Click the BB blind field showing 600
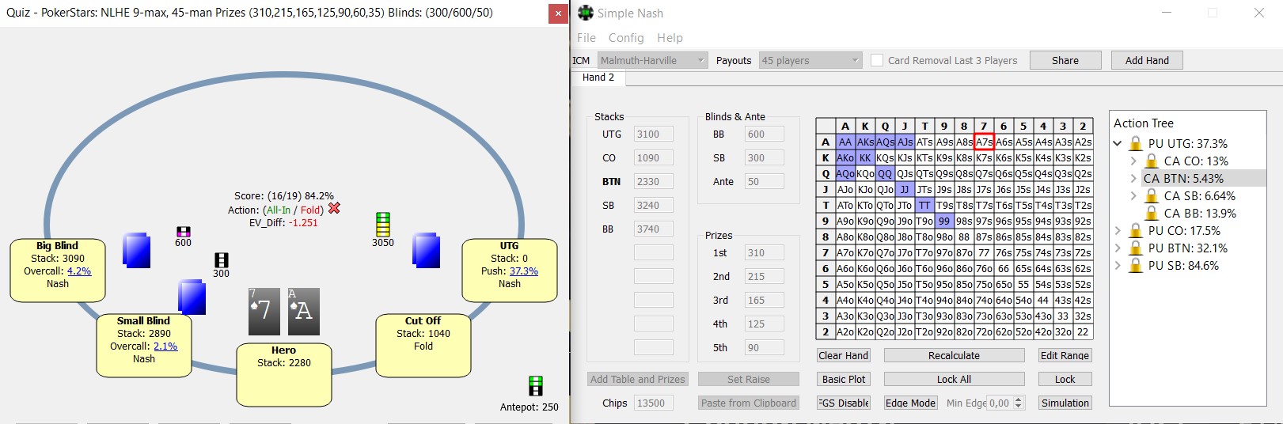 [764, 134]
